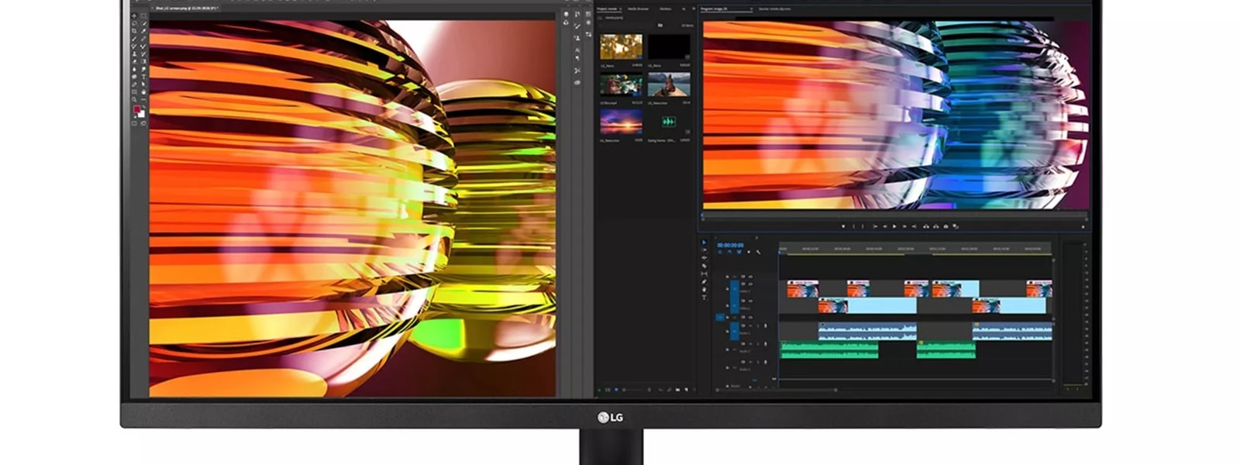Select the Move tool in Photoshop toolbar
The width and height of the screenshot is (1240, 465).
click(x=134, y=16)
